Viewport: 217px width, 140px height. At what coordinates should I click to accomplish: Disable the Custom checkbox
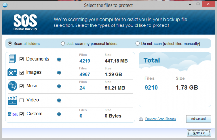(x=22, y=114)
